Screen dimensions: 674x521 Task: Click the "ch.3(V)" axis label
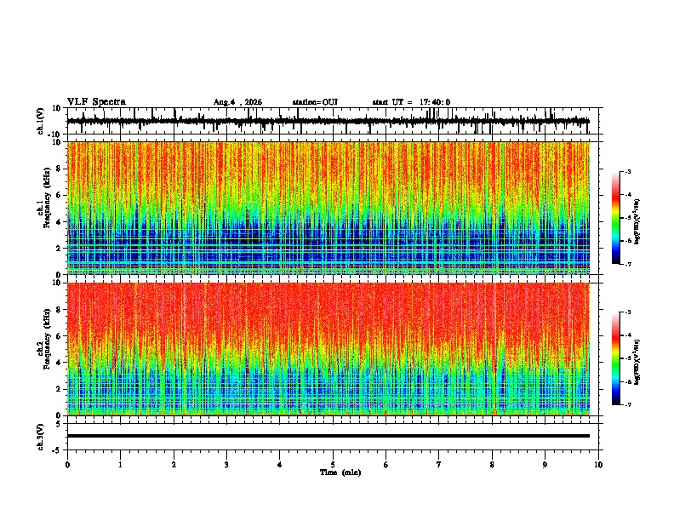tap(41, 437)
